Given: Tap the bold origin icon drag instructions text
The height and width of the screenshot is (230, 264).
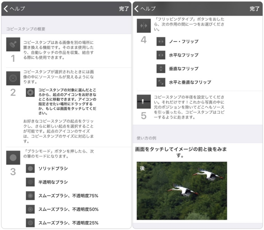Looking at the screenshot, I should tap(68, 102).
